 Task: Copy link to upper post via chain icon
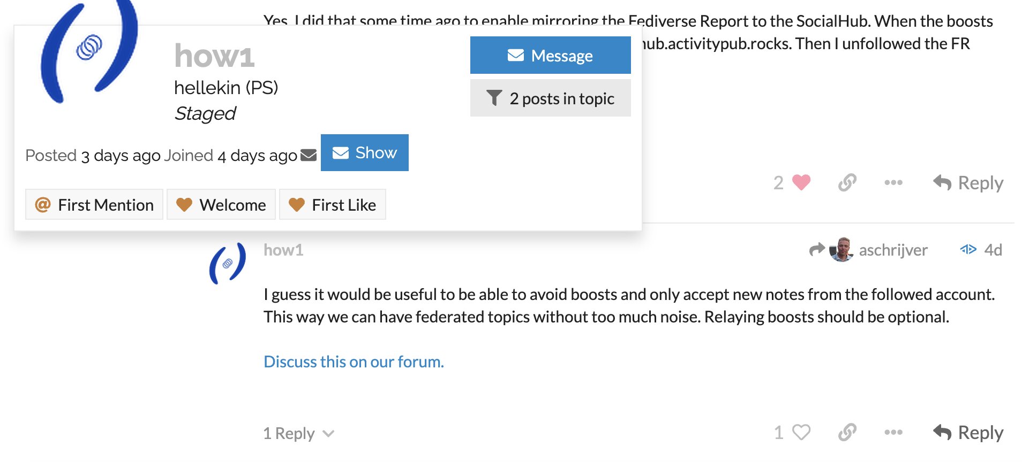(x=847, y=183)
